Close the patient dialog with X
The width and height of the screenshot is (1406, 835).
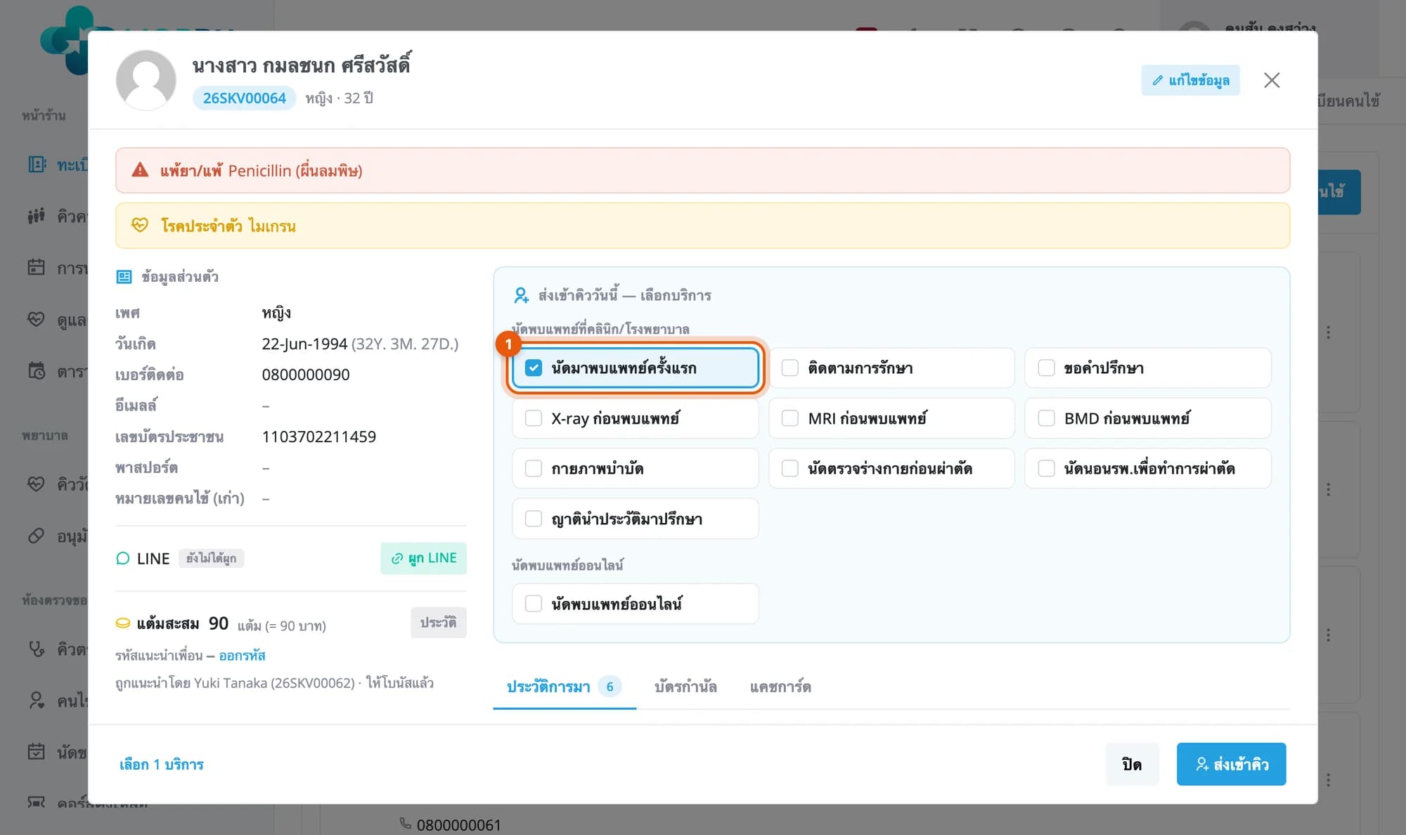[x=1272, y=80]
